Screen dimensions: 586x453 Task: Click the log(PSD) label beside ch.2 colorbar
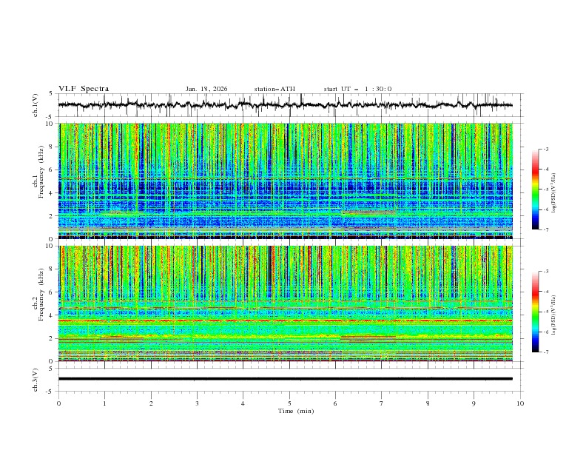point(554,317)
